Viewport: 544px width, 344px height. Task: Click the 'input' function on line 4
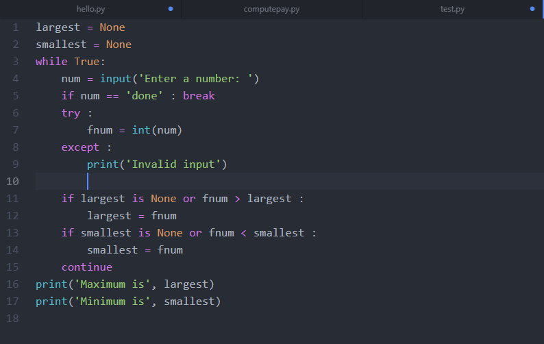pyautogui.click(x=116, y=79)
